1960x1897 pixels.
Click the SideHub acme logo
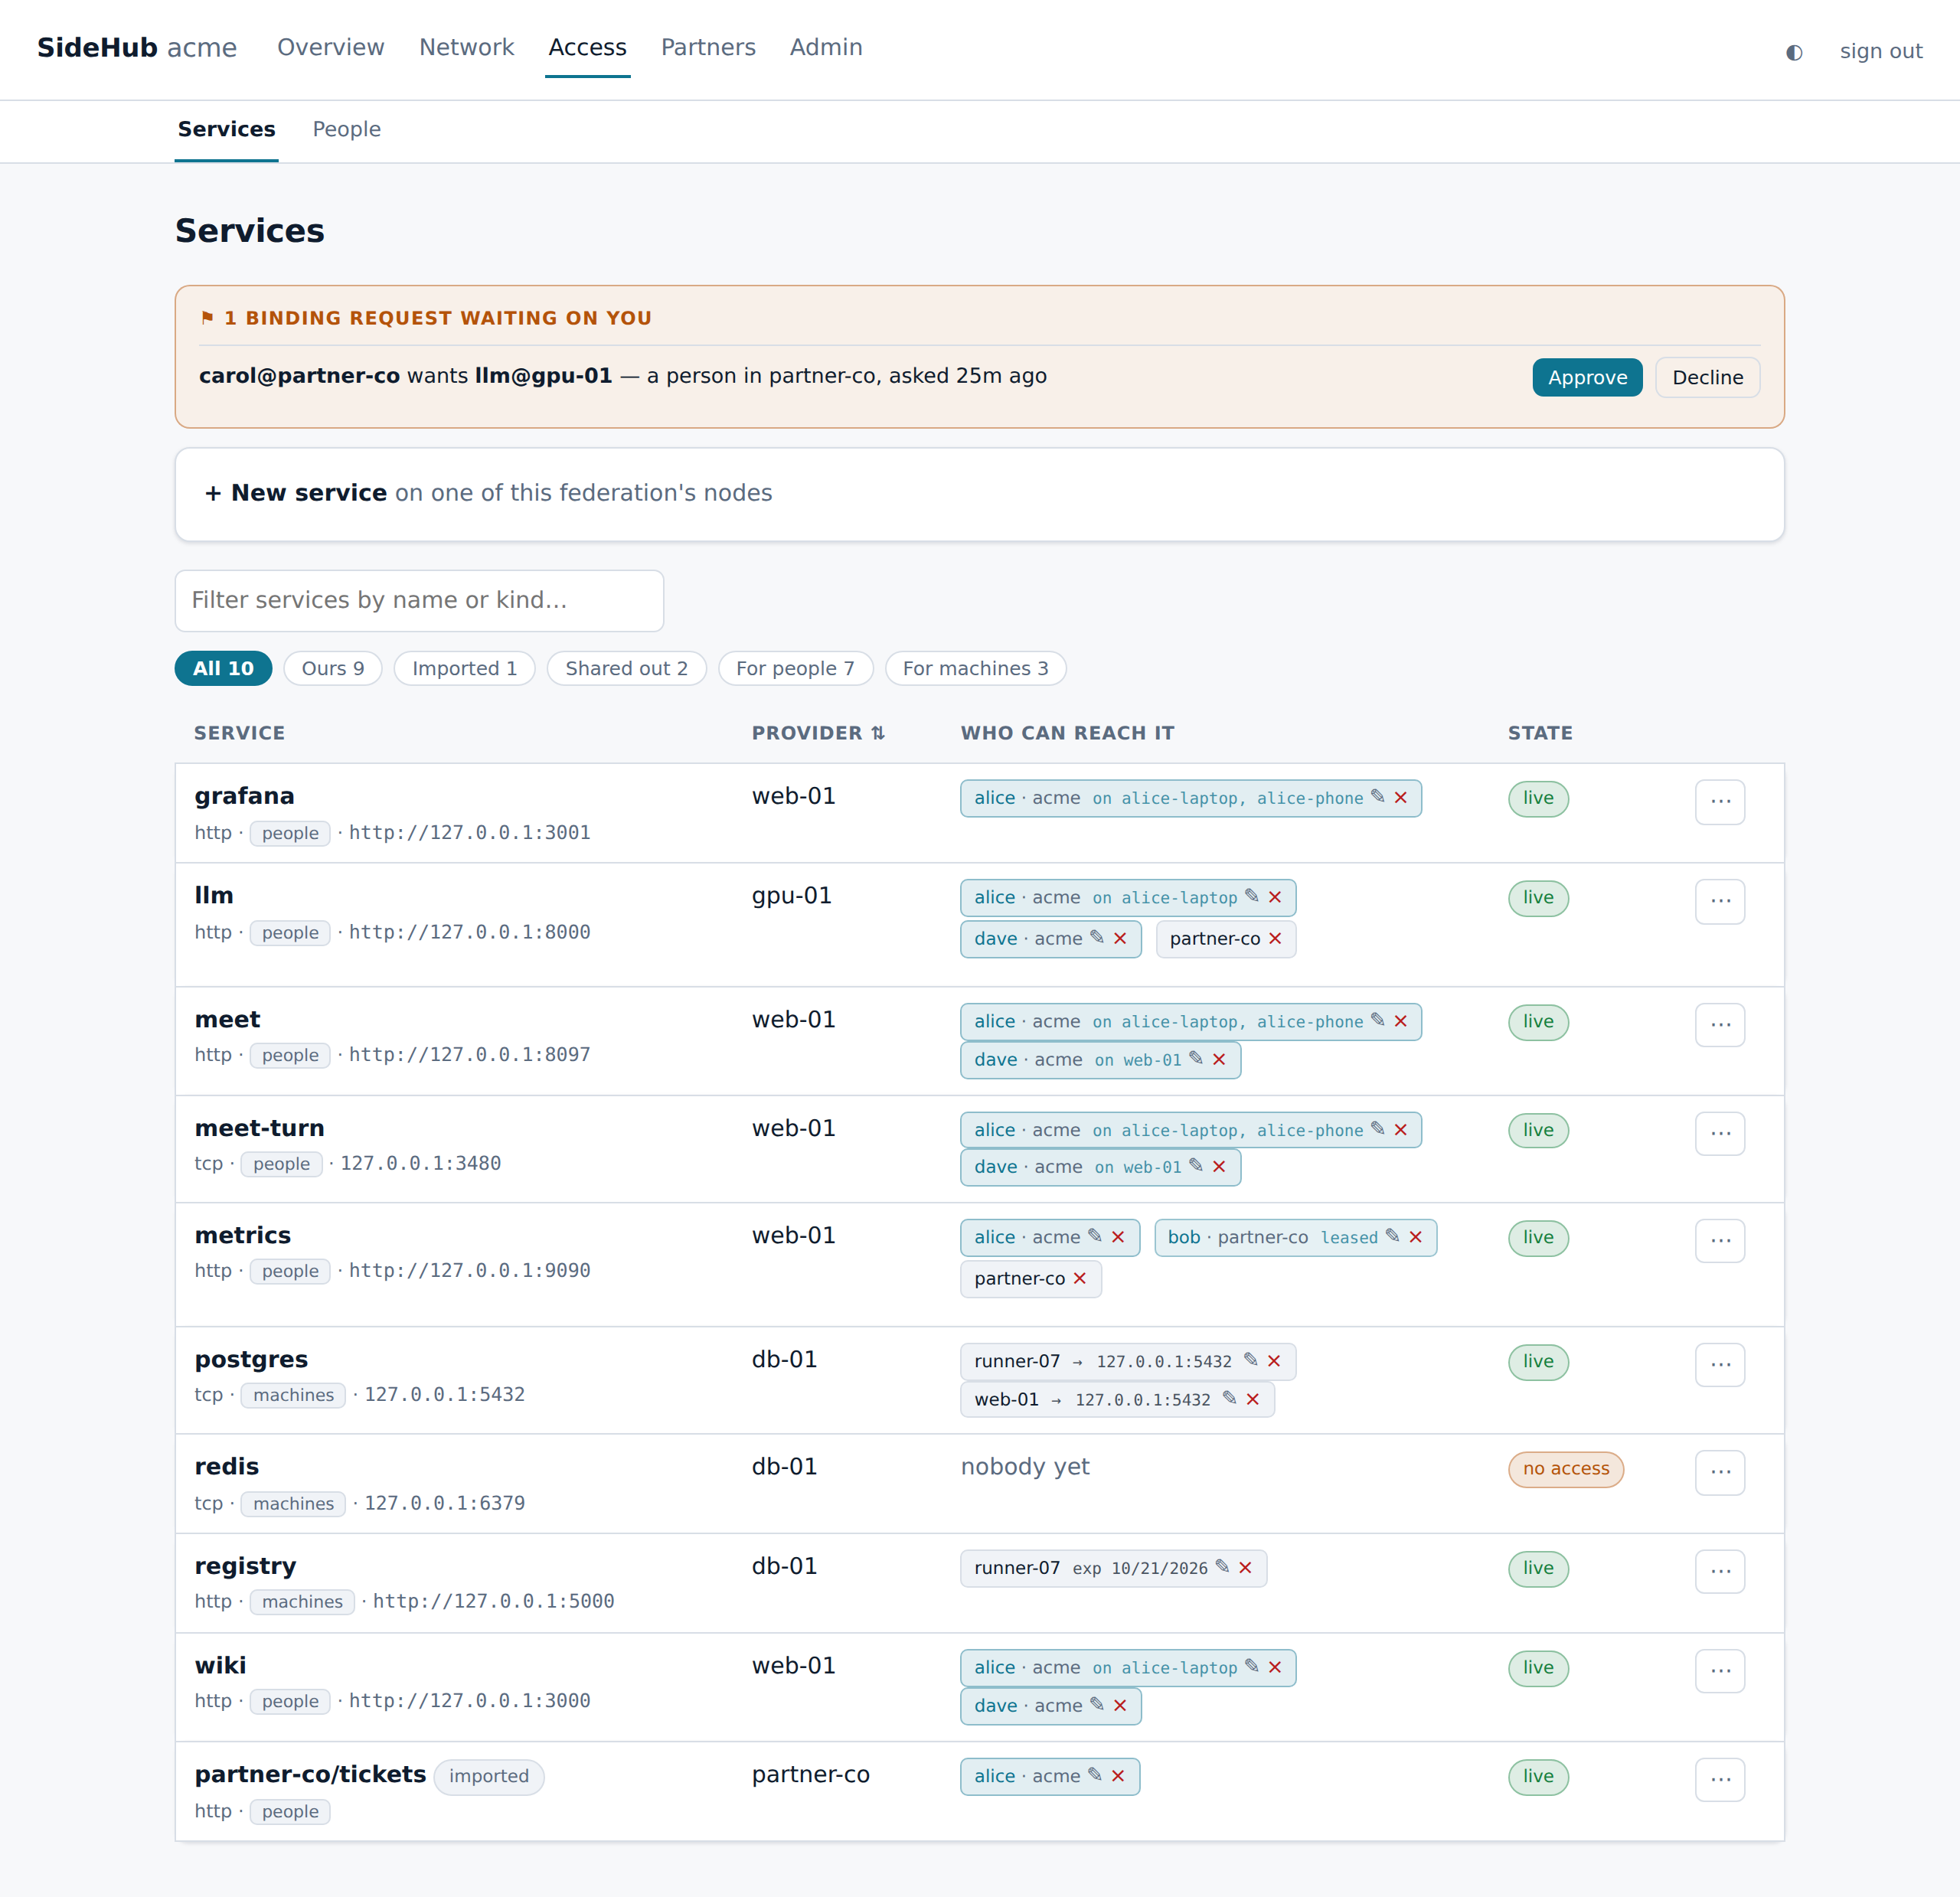[137, 48]
